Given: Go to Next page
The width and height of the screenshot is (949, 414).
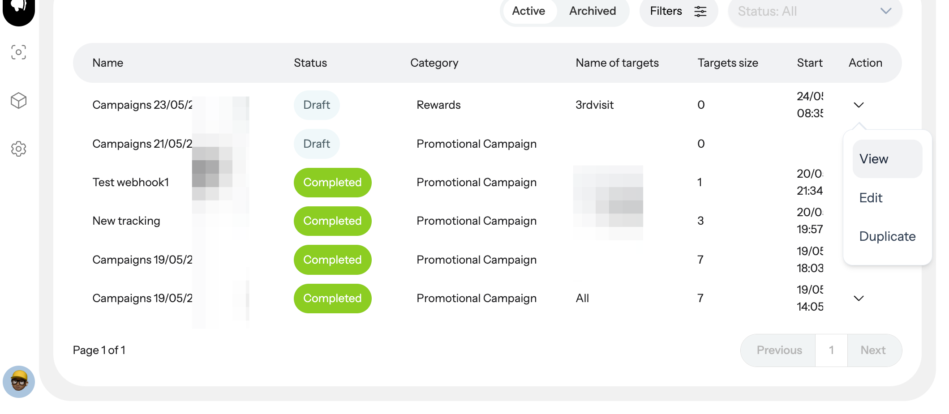Looking at the screenshot, I should coord(873,350).
